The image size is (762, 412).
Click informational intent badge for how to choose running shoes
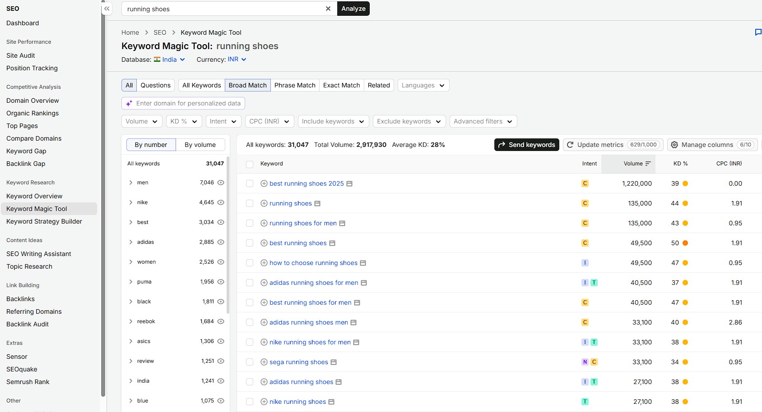coord(585,263)
